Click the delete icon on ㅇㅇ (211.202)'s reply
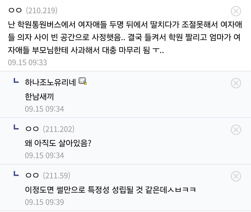Viewport: 251px width, 212px height. click(x=236, y=130)
